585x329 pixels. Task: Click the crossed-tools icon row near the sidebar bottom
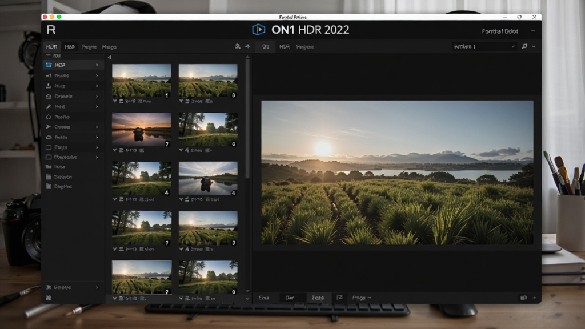pyautogui.click(x=73, y=287)
